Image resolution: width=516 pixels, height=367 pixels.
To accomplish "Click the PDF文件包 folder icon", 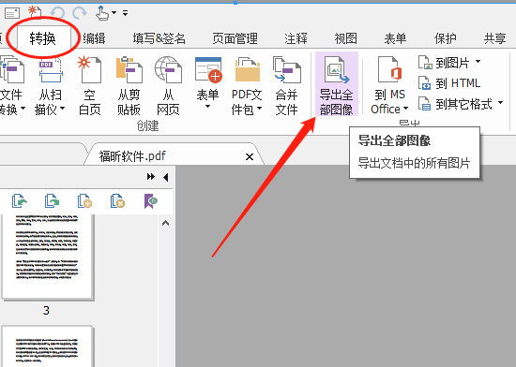I will pos(248,69).
